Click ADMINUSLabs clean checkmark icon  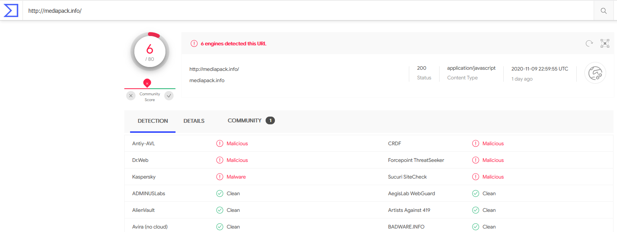coord(220,193)
